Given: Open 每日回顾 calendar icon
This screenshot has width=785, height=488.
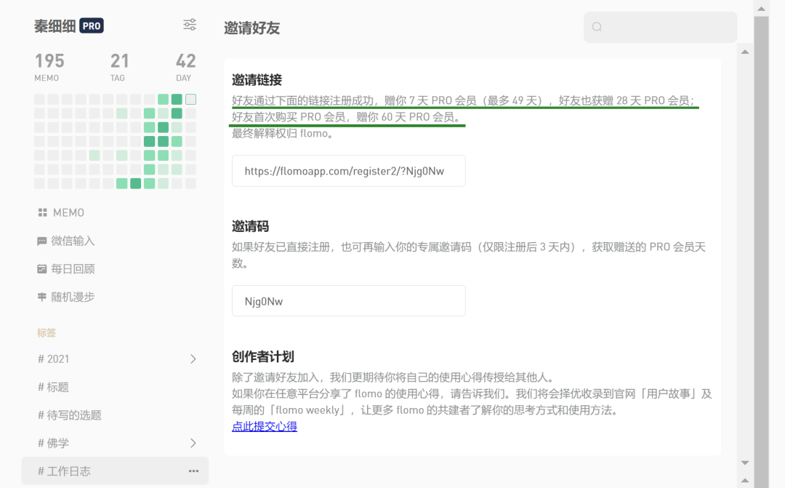Looking at the screenshot, I should (x=42, y=269).
